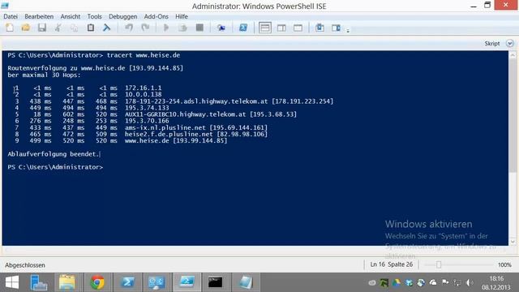Image resolution: width=519 pixels, height=292 pixels.
Task: Launch Google Chrome from the taskbar
Action: click(x=97, y=282)
